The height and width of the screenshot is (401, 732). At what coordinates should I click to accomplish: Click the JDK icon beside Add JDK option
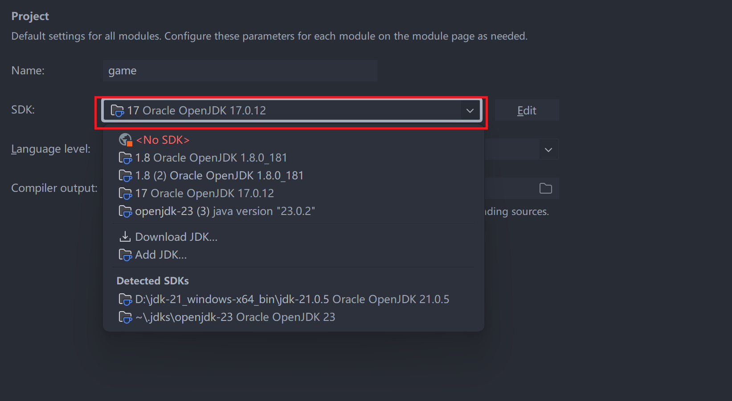(125, 255)
